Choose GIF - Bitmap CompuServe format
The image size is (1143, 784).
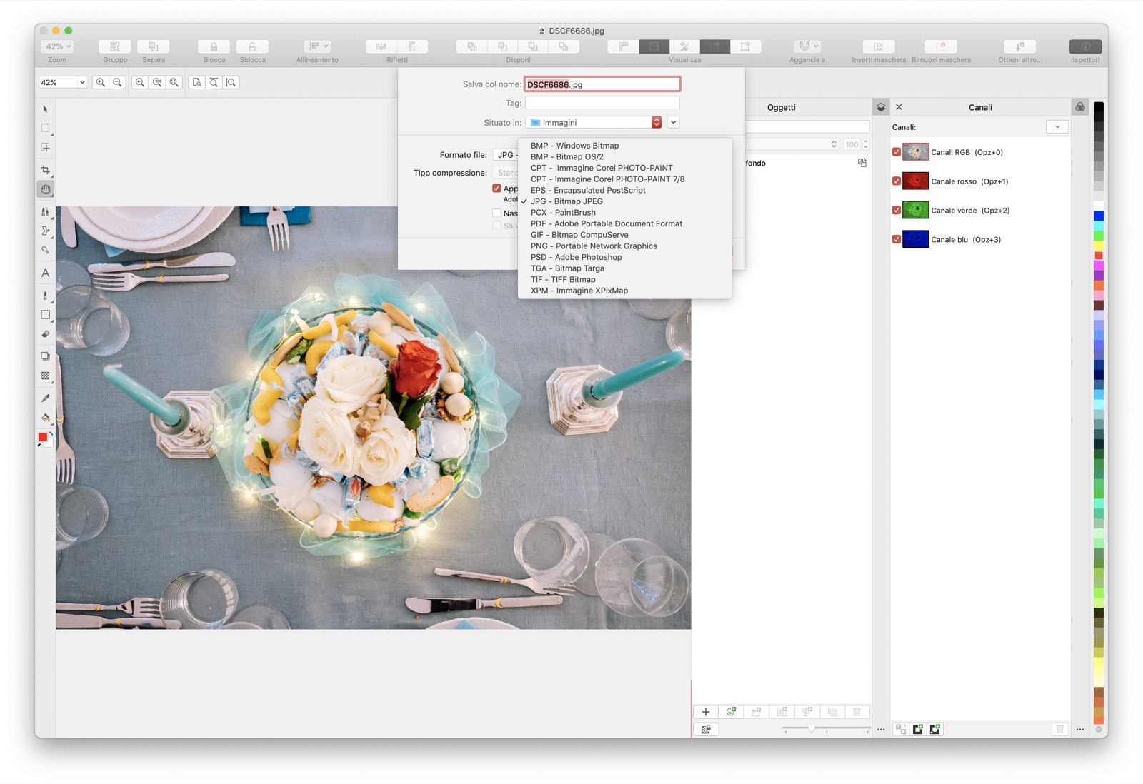pos(579,235)
